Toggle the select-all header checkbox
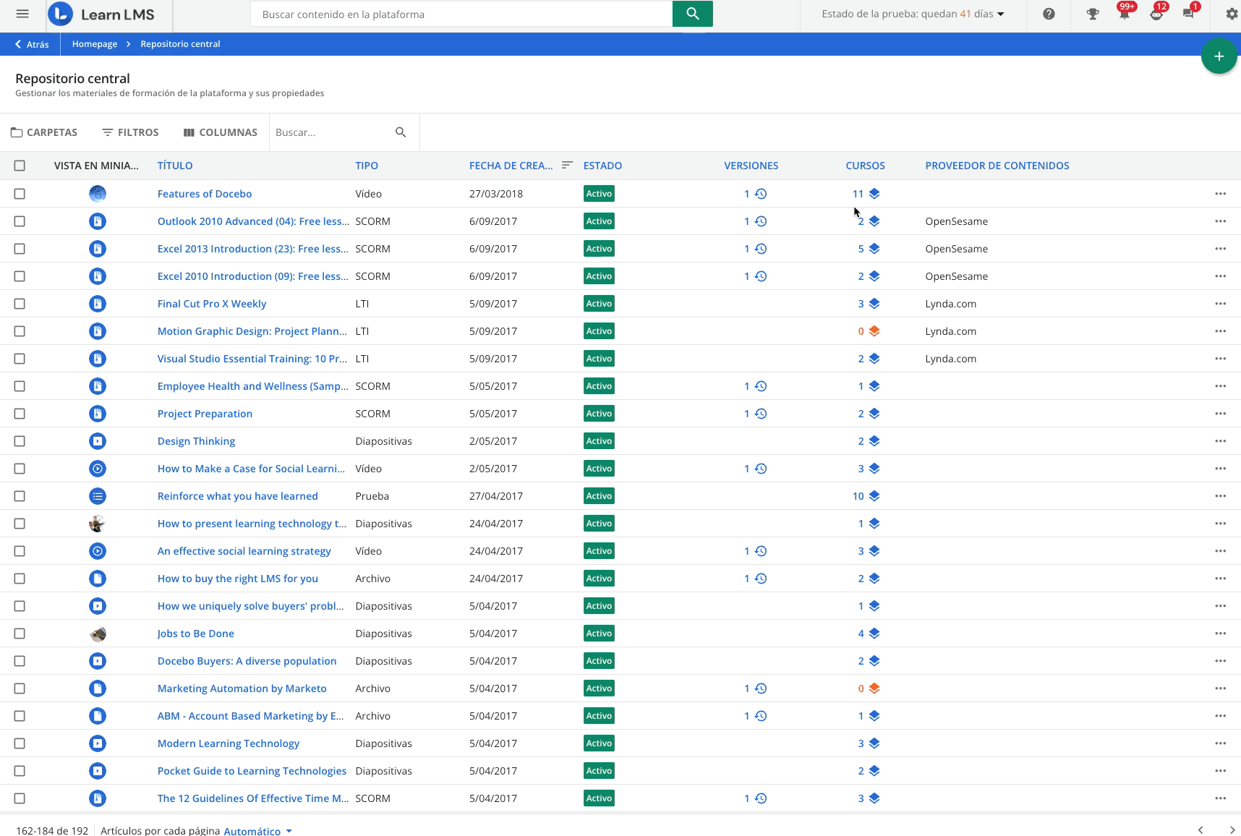Viewport: 1241px width, 836px height. pyautogui.click(x=20, y=166)
